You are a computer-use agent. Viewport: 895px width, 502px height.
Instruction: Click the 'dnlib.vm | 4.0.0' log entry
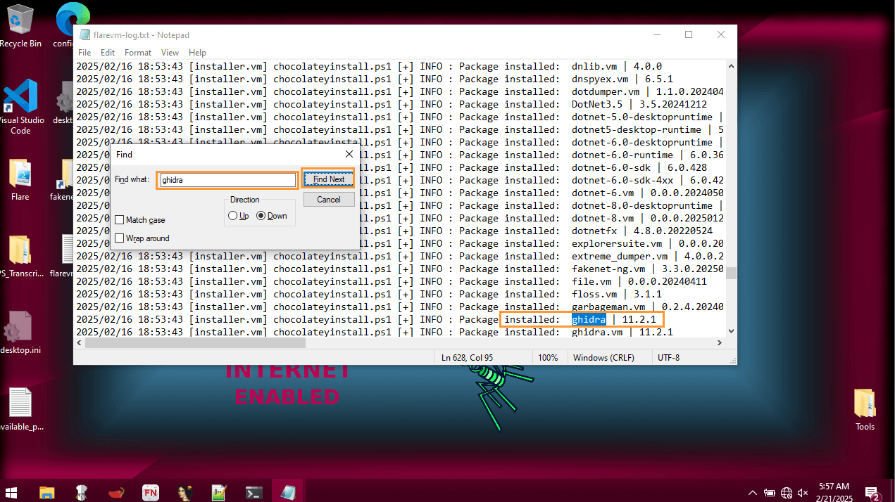tap(617, 67)
